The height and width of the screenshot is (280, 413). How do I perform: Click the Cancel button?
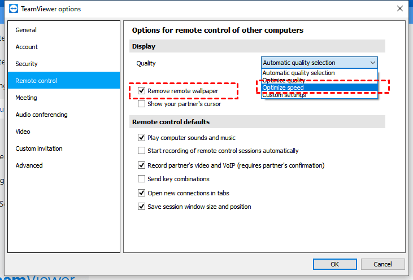tap(382, 264)
